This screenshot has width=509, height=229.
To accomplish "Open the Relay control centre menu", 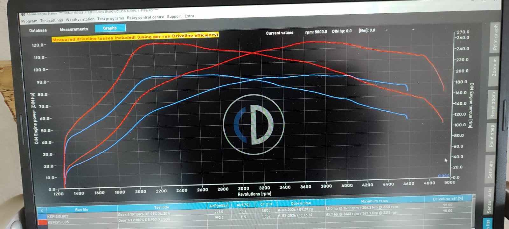I will point(145,17).
